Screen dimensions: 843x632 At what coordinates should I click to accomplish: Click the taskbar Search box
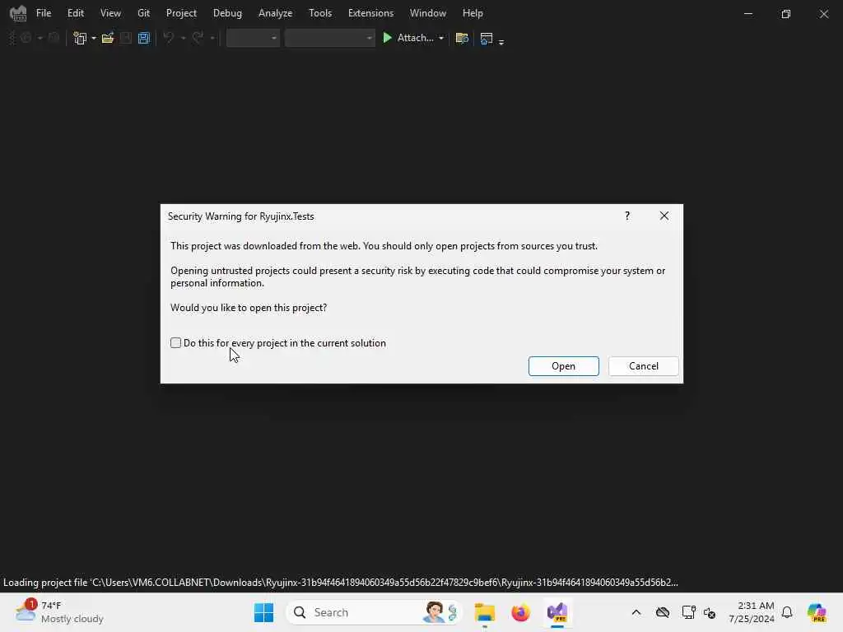point(375,612)
